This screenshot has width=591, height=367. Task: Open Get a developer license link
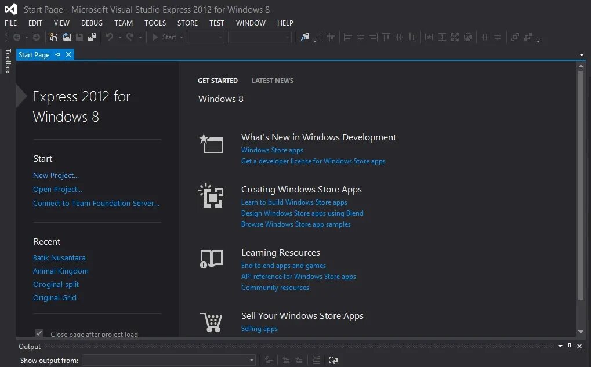pyautogui.click(x=313, y=161)
